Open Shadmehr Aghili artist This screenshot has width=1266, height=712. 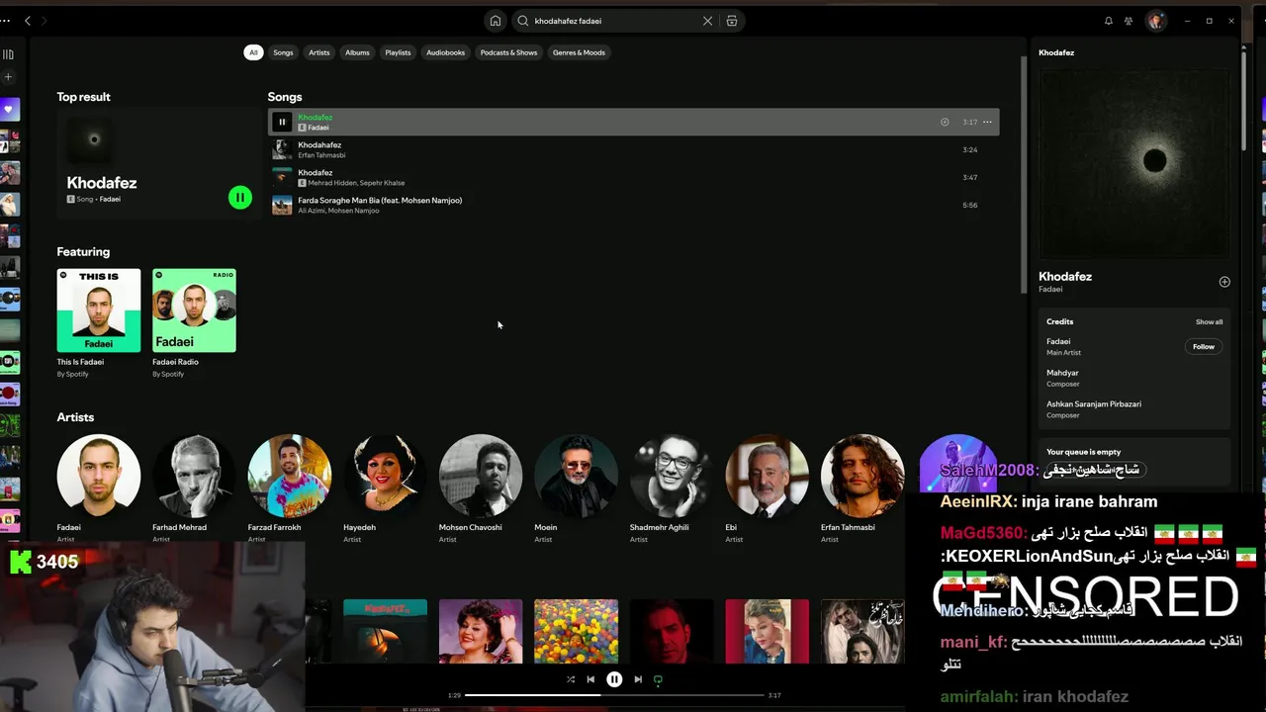(x=672, y=476)
